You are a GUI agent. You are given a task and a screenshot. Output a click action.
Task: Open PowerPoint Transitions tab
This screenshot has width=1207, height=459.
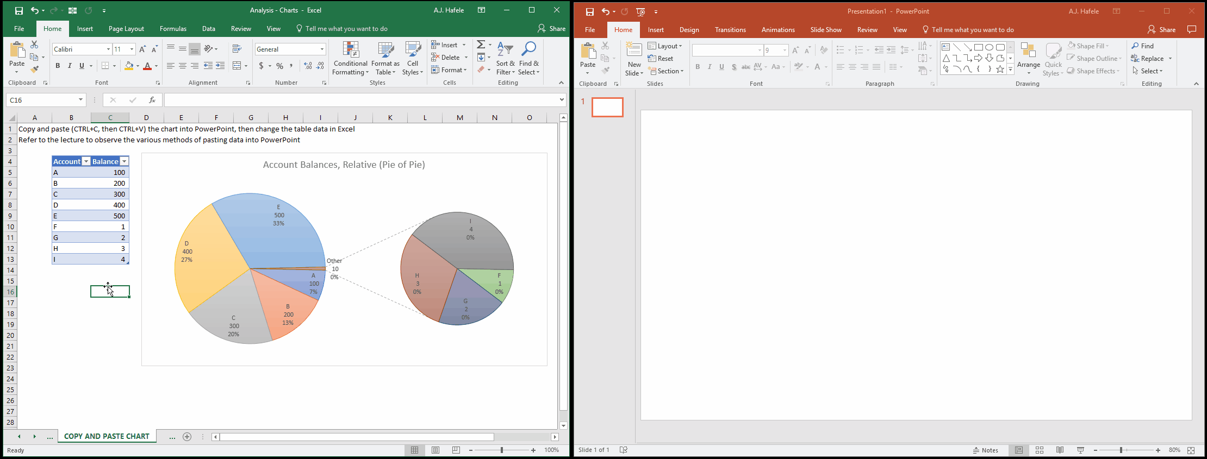pyautogui.click(x=730, y=30)
